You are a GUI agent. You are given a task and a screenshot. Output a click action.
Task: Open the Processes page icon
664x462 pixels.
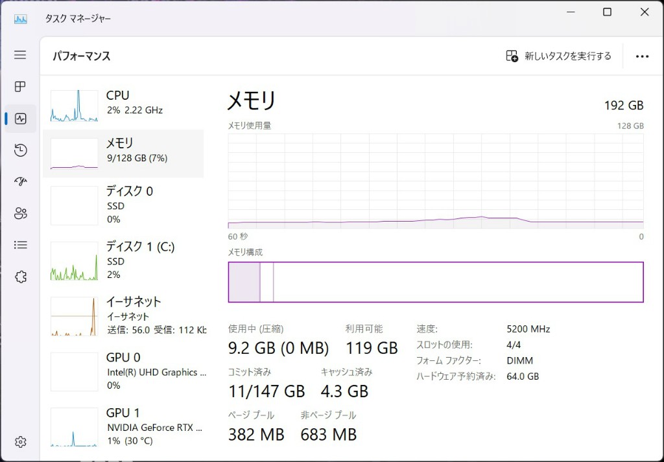pyautogui.click(x=20, y=87)
